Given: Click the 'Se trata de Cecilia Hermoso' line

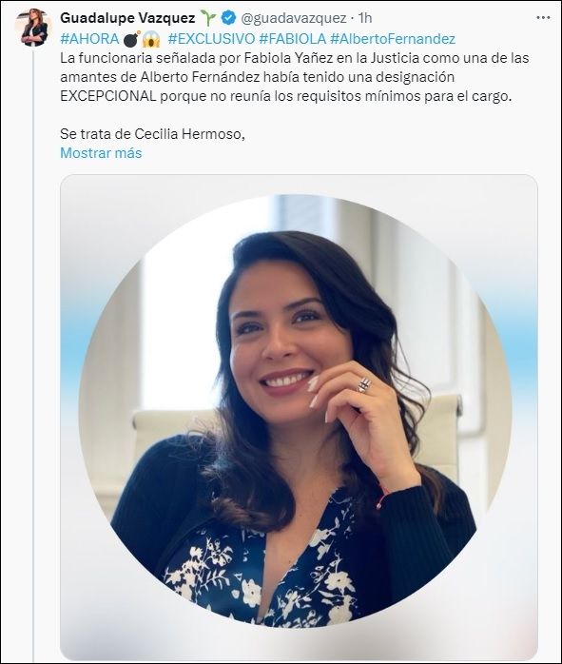Looking at the screenshot, I should [x=153, y=134].
